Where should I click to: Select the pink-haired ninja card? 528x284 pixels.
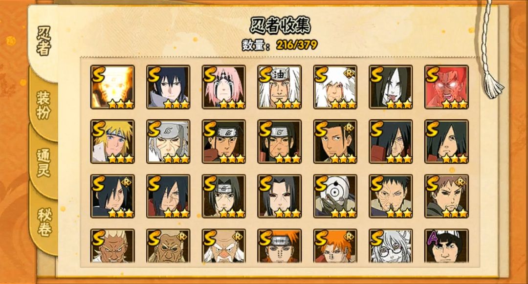click(223, 87)
